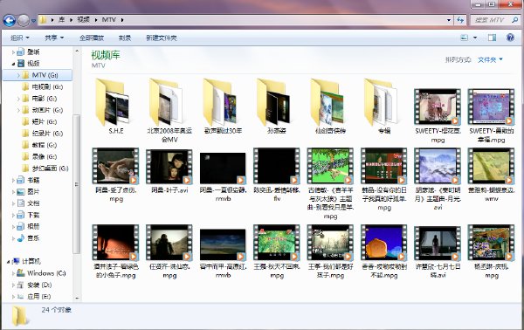Viewport: 524px width, 330px height.
Task: Click 视频 segment in the address bar
Action: point(83,20)
